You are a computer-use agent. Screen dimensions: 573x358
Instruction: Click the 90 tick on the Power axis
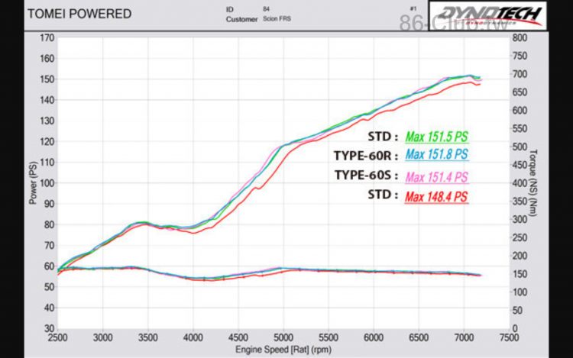coord(49,204)
